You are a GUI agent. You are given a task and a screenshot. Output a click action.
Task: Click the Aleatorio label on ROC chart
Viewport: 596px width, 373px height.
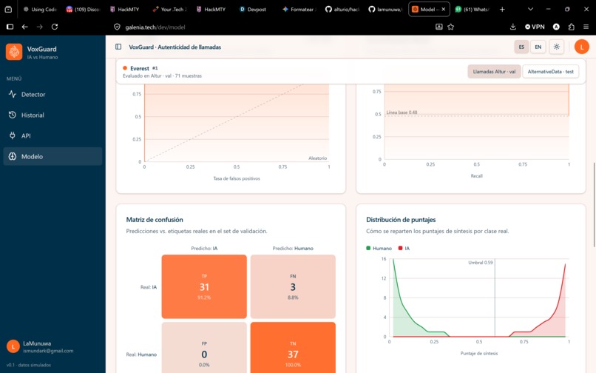[317, 158]
